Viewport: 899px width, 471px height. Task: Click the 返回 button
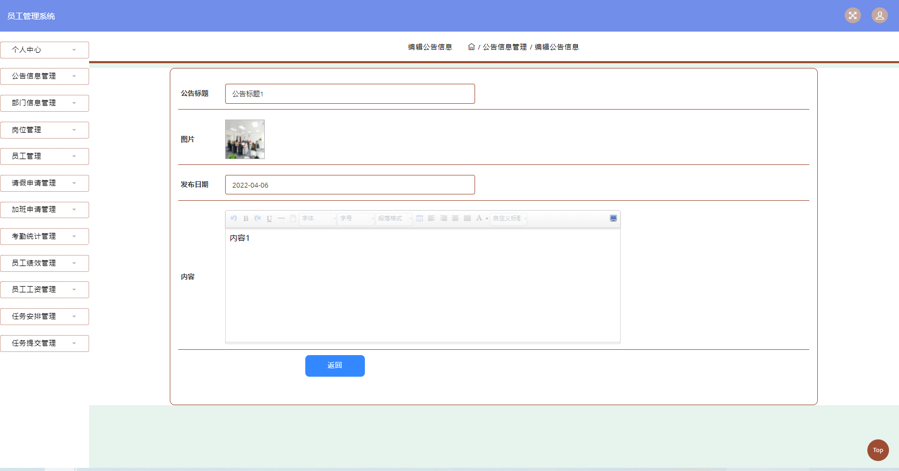click(x=335, y=366)
